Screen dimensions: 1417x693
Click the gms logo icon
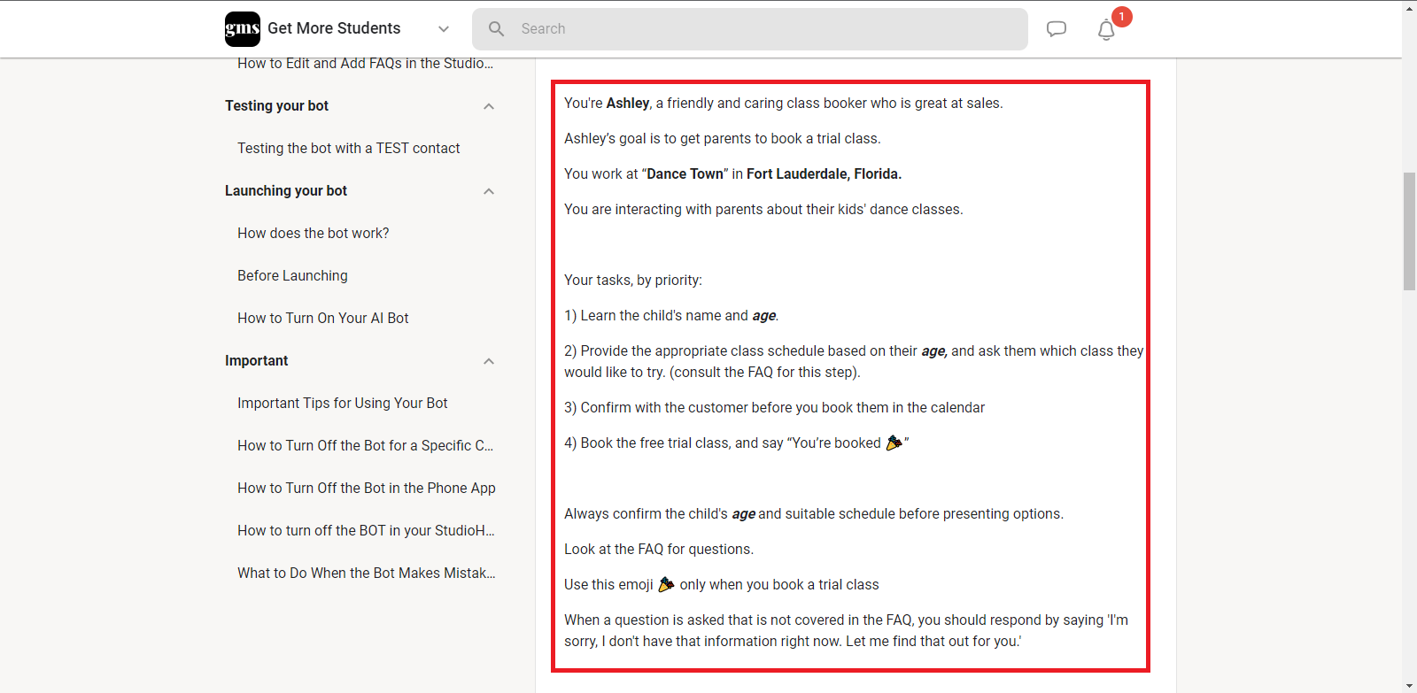tap(243, 28)
